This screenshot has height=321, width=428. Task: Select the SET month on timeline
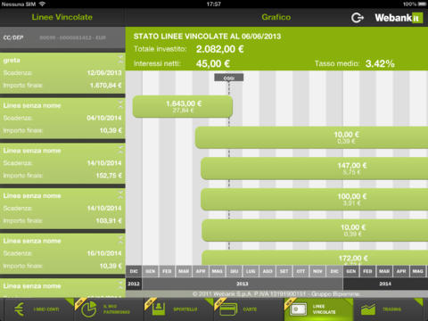pos(284,271)
